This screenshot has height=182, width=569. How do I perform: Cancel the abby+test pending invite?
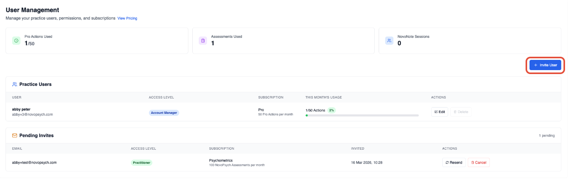[x=479, y=162]
